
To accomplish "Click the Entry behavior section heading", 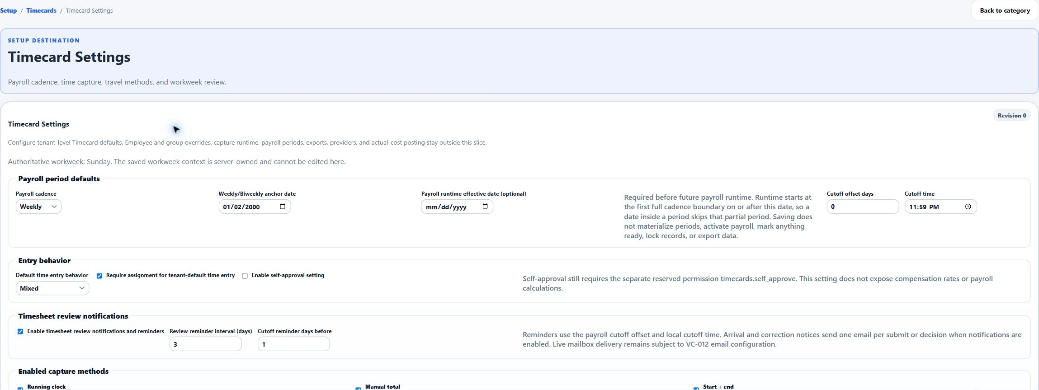I will point(44,260).
